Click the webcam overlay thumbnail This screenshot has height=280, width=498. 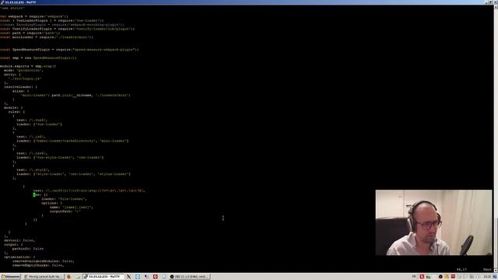[433, 222]
